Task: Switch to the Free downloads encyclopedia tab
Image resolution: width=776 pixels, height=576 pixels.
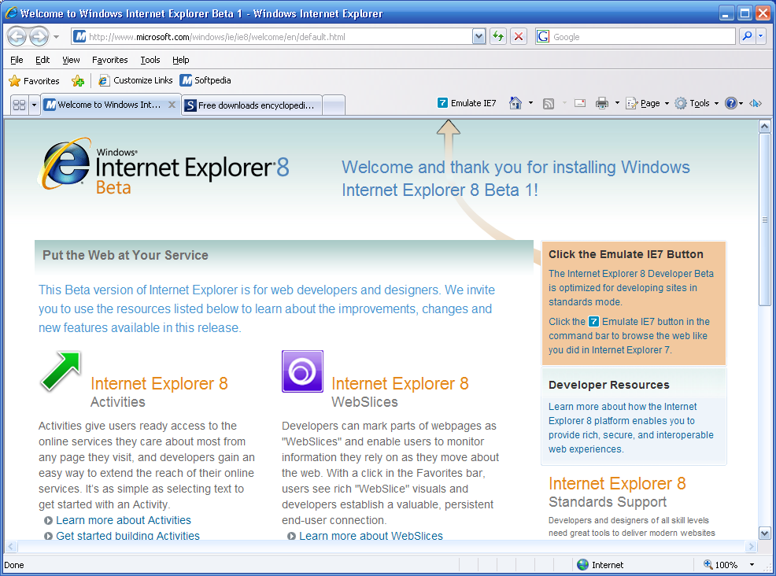Action: pyautogui.click(x=252, y=104)
